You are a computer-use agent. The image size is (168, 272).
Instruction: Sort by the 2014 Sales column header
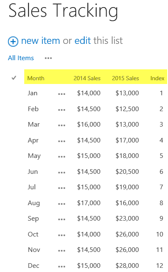[x=87, y=78]
